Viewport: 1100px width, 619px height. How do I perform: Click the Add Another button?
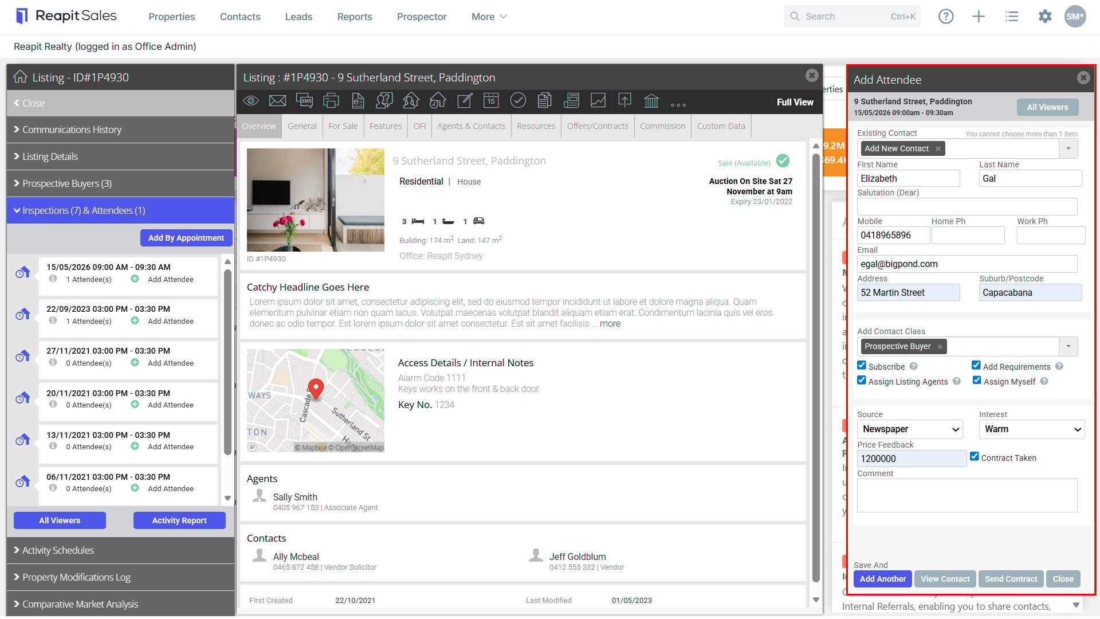pos(883,579)
